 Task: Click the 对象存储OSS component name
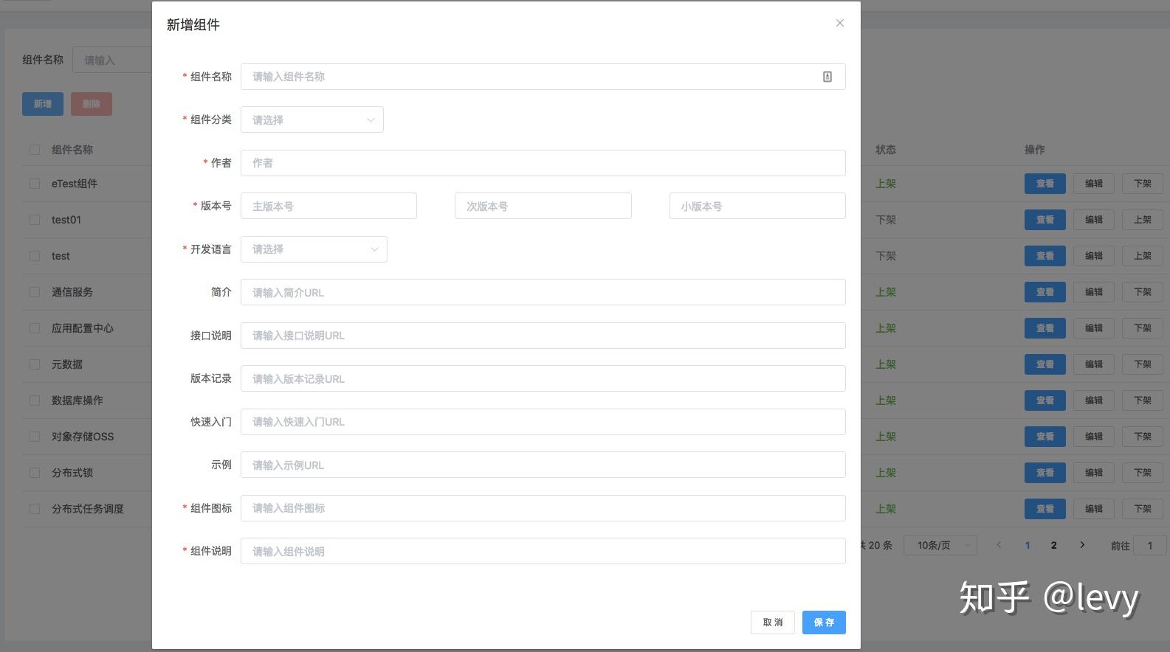pyautogui.click(x=83, y=437)
